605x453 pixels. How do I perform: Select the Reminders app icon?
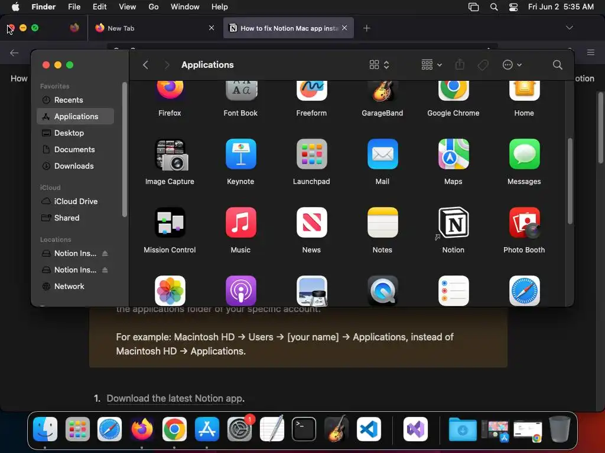click(453, 291)
